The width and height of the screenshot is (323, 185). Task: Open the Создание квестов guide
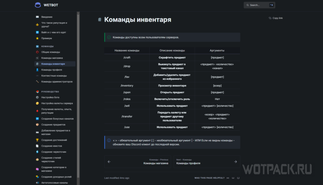pos(53,146)
